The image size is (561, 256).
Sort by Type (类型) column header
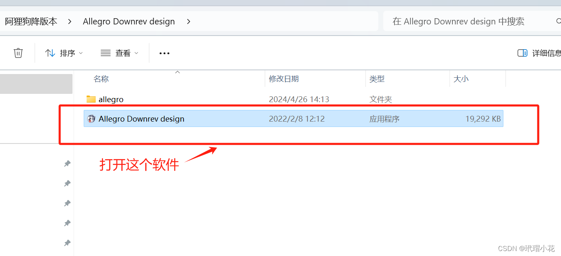377,79
